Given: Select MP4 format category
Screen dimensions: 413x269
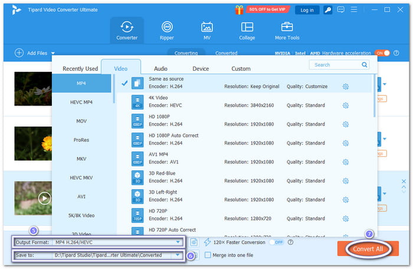Looking at the screenshot, I should 81,83.
